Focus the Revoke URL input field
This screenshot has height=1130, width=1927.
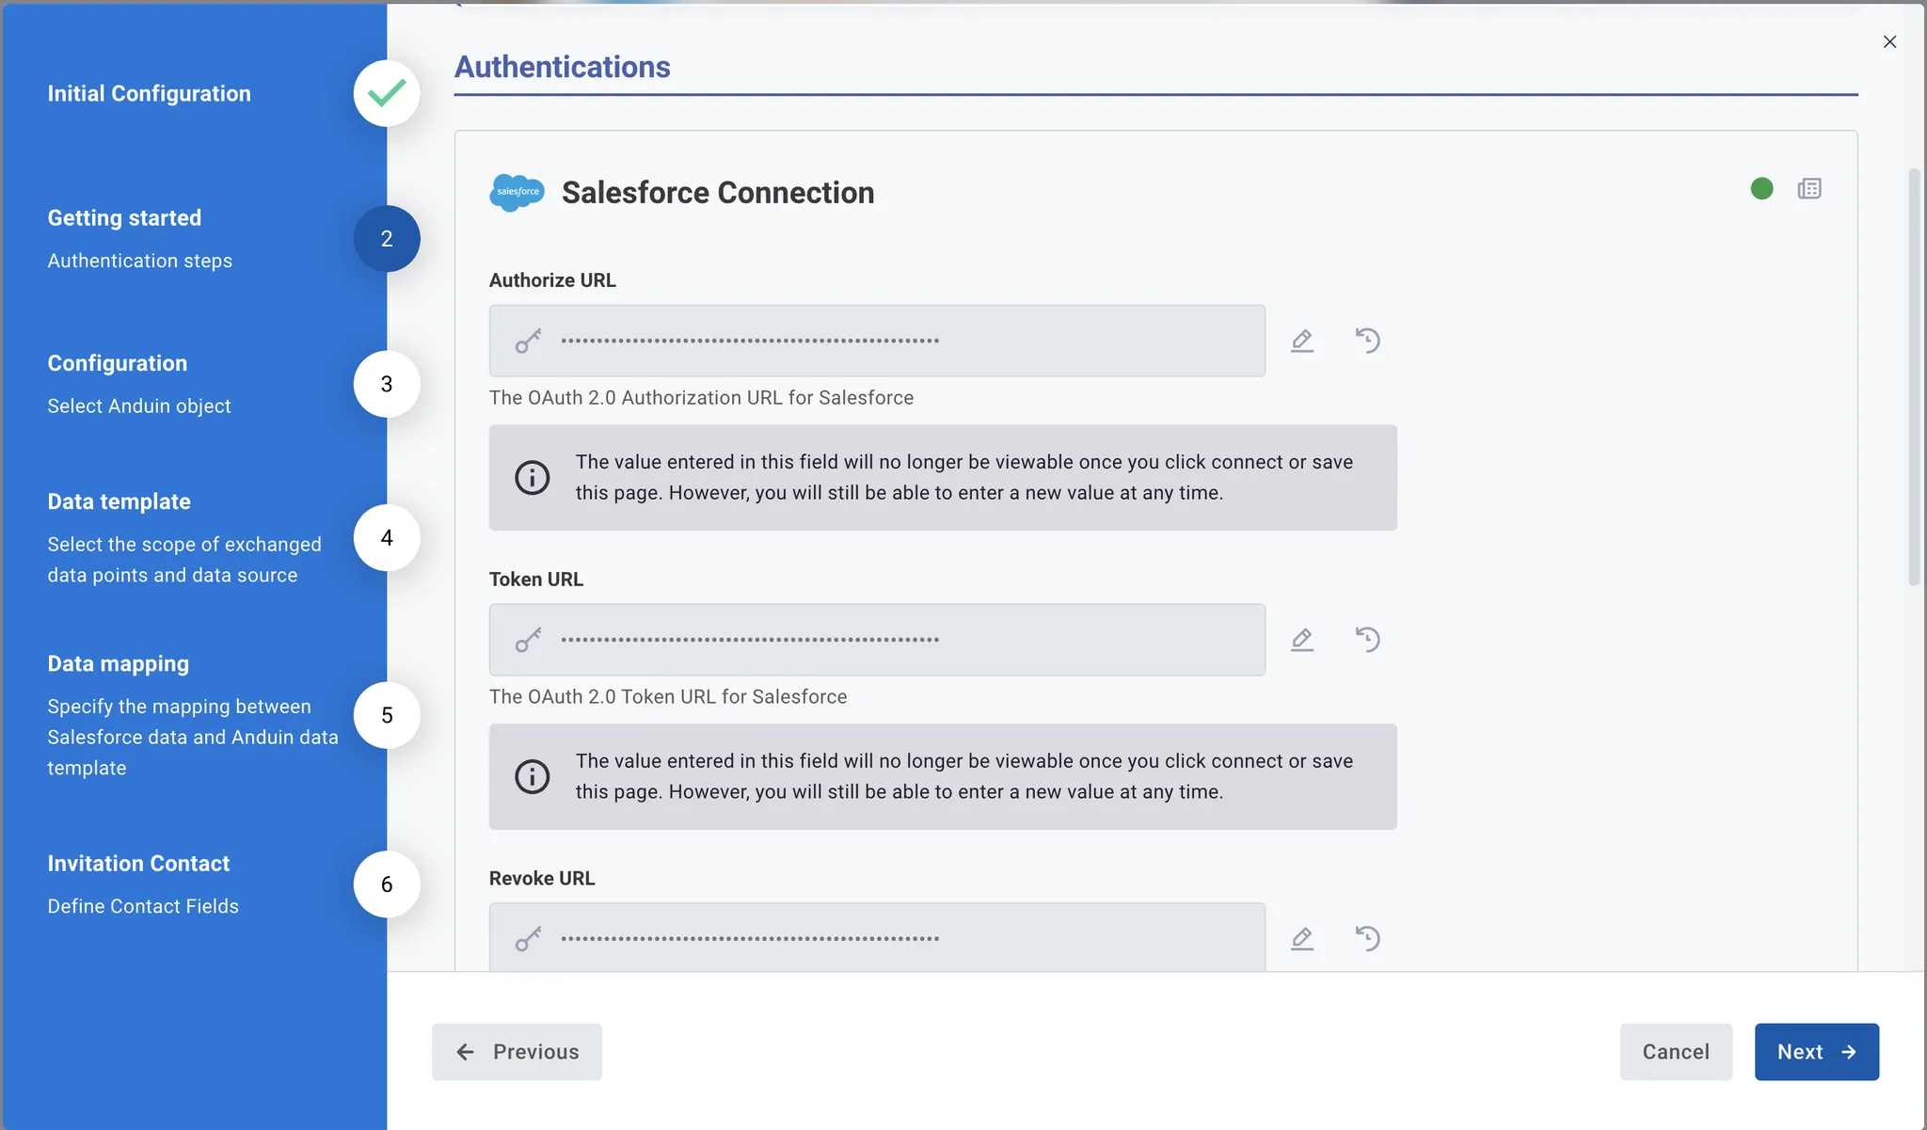(x=877, y=937)
